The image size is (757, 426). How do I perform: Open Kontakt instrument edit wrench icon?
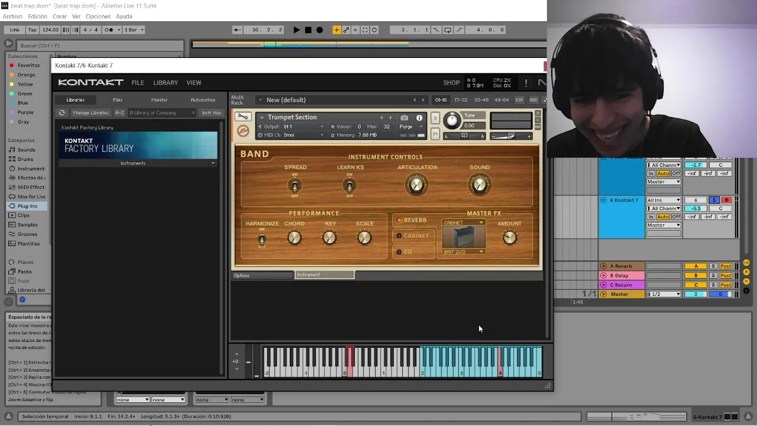[x=242, y=117]
